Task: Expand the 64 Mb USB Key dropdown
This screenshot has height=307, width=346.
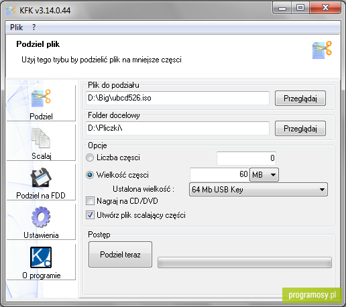Action: [258, 190]
